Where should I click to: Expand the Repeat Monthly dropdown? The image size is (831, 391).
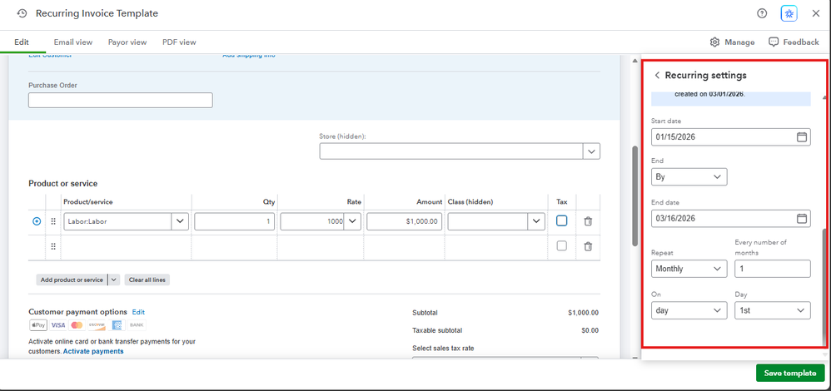click(689, 269)
